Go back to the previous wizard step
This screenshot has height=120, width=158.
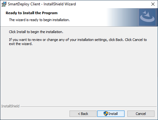pyautogui.click(x=83, y=114)
